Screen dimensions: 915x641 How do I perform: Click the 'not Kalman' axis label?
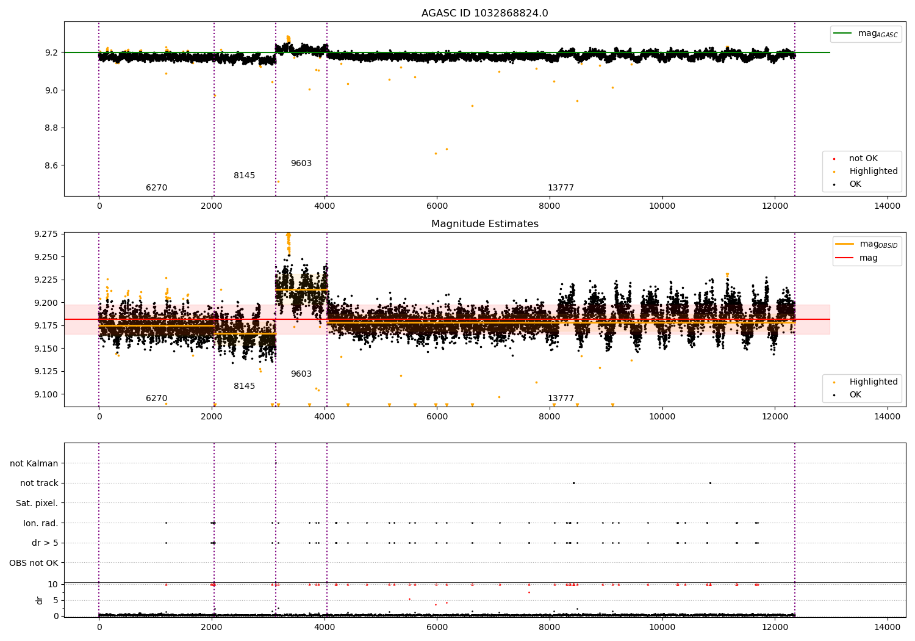(34, 464)
